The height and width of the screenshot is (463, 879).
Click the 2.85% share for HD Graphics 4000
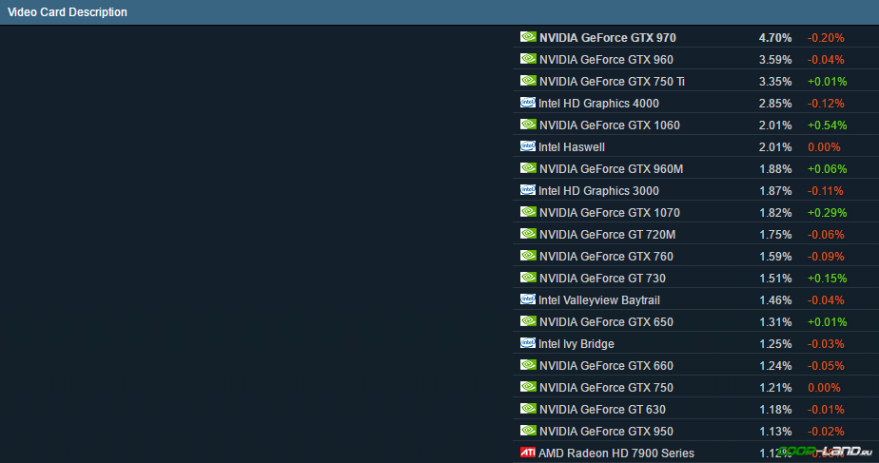coord(775,104)
